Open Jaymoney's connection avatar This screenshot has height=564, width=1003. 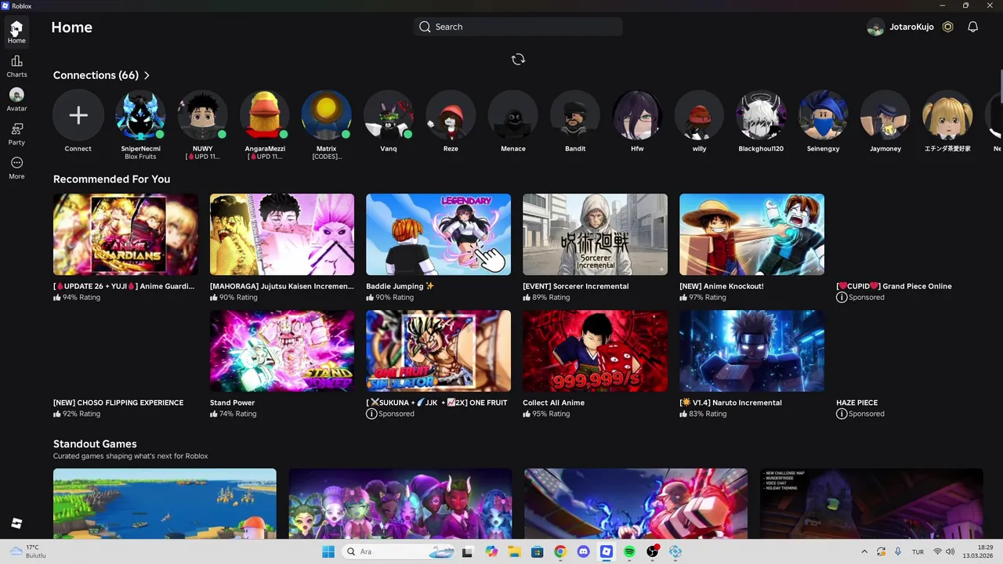coord(885,116)
